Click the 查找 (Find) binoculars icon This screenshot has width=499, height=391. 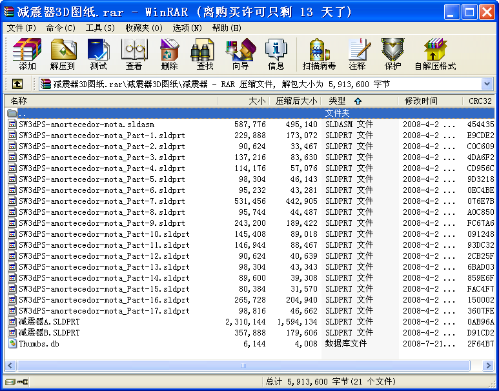[205, 54]
